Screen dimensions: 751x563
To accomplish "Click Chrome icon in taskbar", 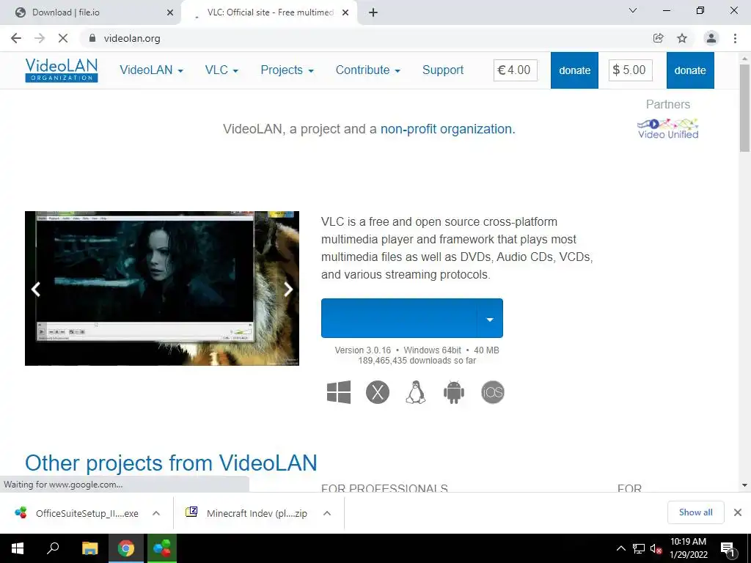I will click(x=126, y=548).
